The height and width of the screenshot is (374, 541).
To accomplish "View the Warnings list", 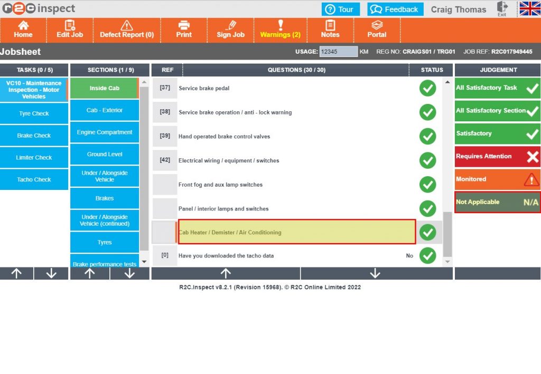I will [x=280, y=30].
